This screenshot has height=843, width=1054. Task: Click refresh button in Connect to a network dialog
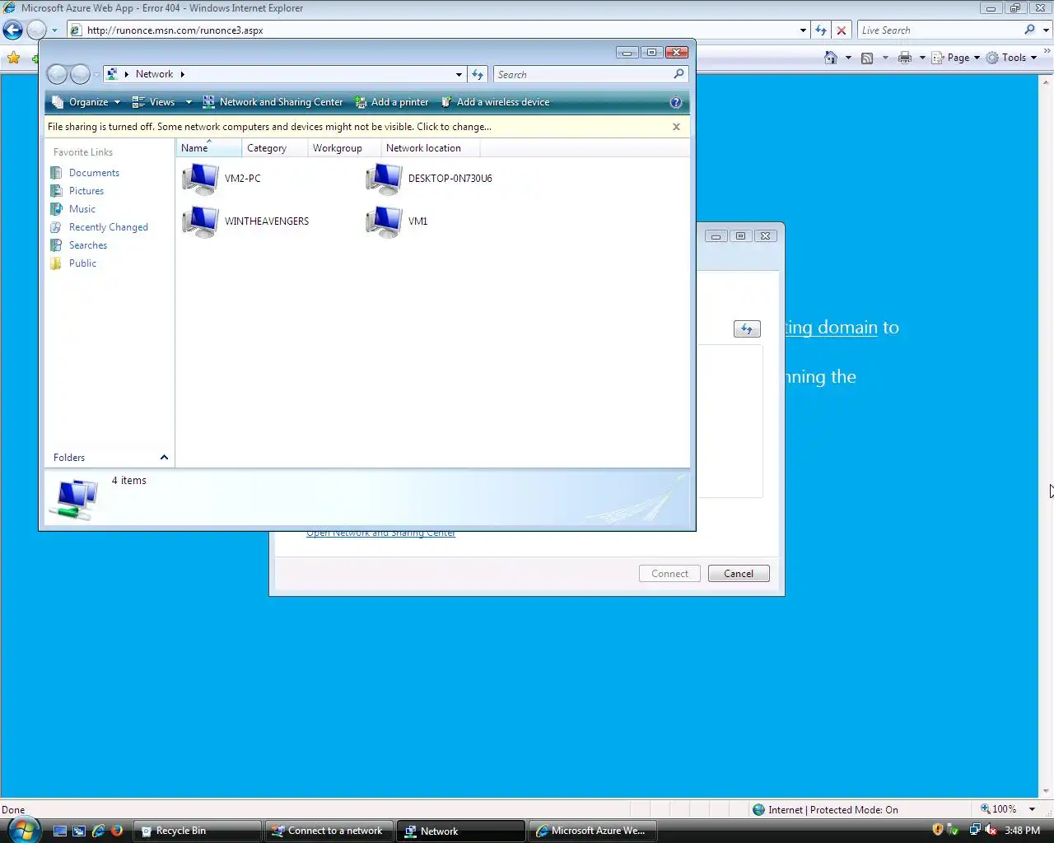pyautogui.click(x=747, y=329)
